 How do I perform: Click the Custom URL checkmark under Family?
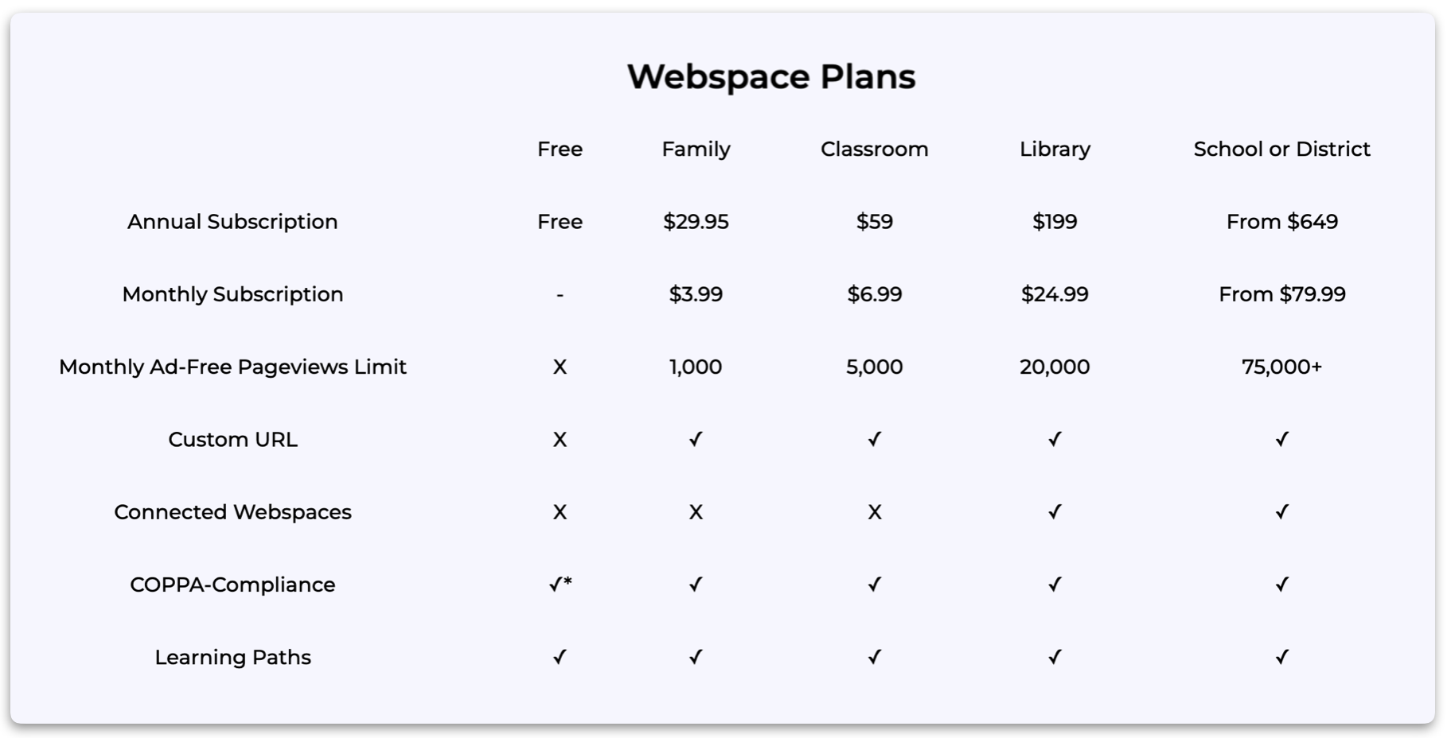coord(696,439)
